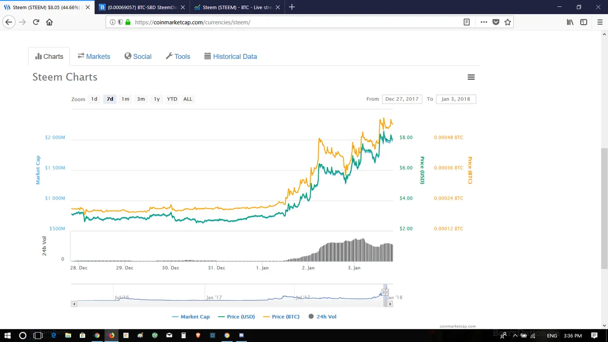The image size is (608, 342).
Task: Click the To date field Jan 3, 2018
Action: 456,99
